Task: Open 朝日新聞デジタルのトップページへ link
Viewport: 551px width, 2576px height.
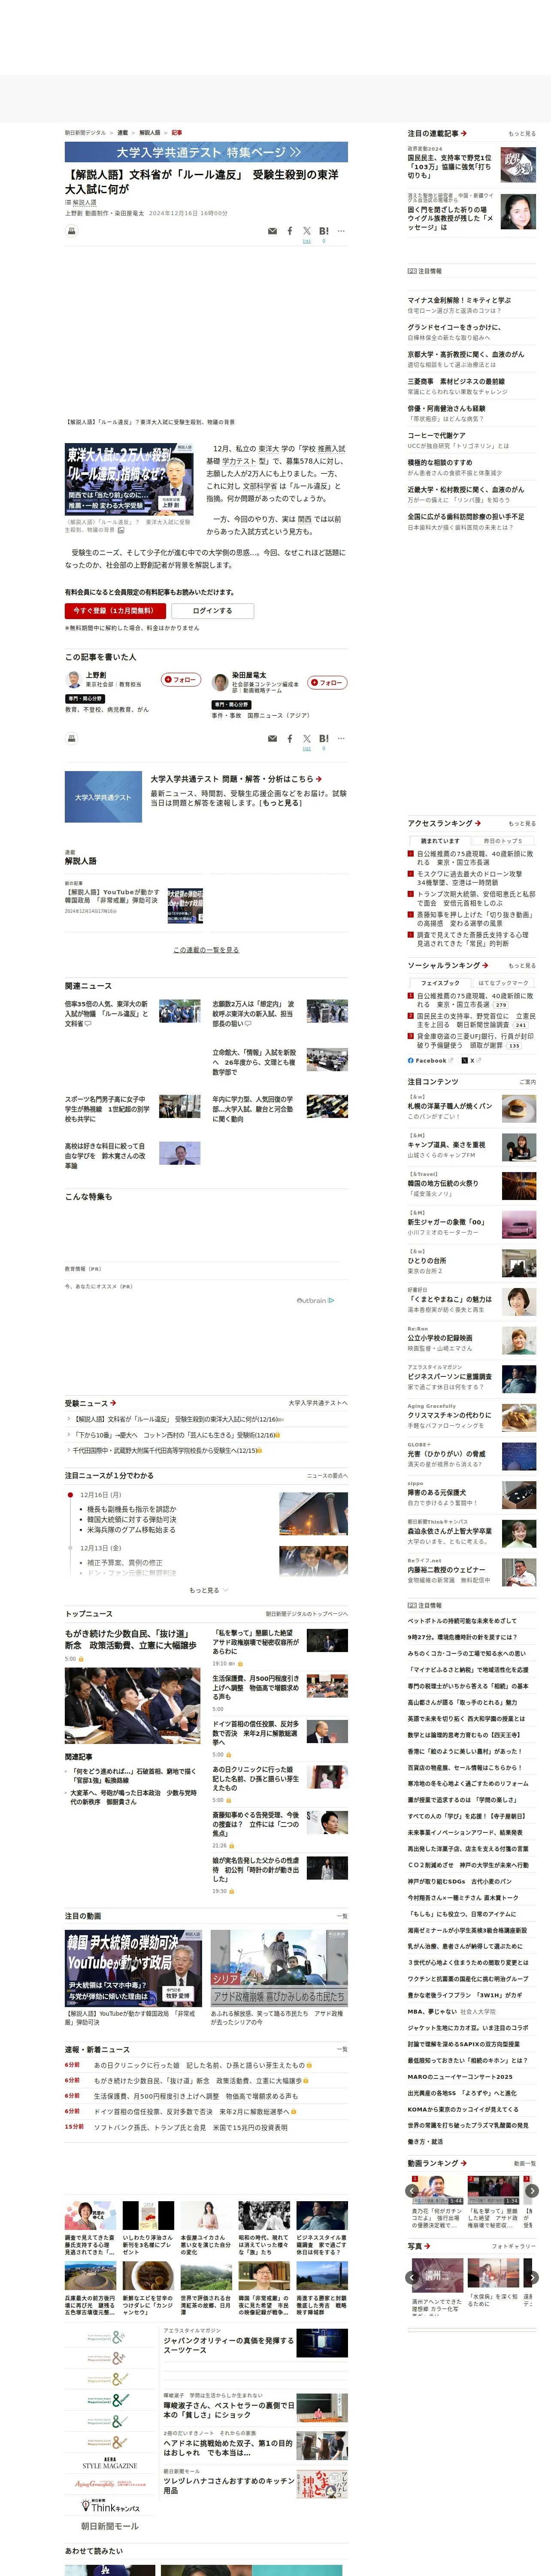Action: tap(307, 1614)
